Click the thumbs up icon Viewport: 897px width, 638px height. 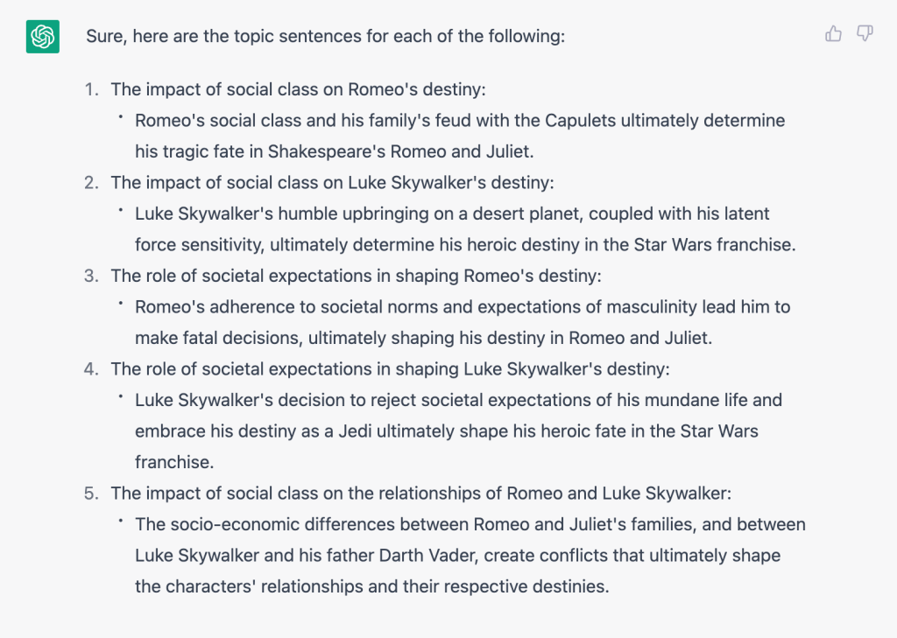[833, 34]
